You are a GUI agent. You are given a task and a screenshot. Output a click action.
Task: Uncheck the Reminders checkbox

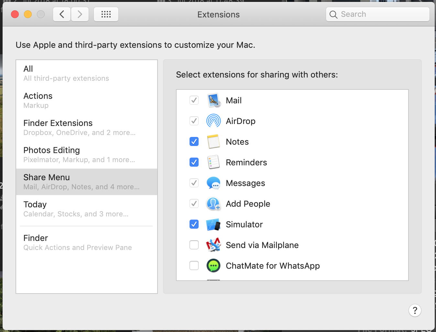(194, 162)
